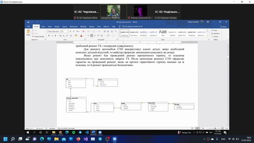Align text right

tap(95, 36)
